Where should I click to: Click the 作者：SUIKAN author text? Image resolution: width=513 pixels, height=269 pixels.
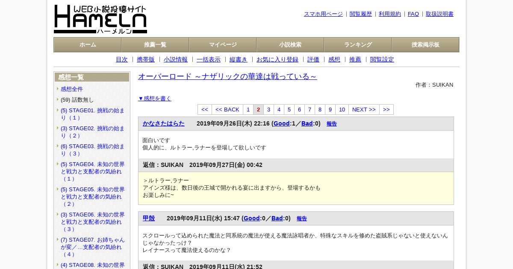coord(434,85)
